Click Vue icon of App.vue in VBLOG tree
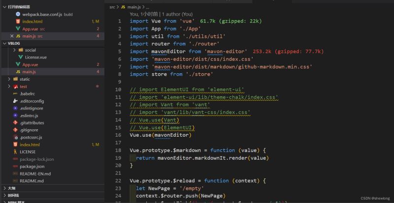The height and width of the screenshot is (203, 394). pyautogui.click(x=18, y=64)
